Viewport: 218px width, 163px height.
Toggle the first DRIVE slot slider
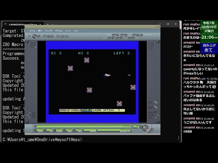pos(115,35)
